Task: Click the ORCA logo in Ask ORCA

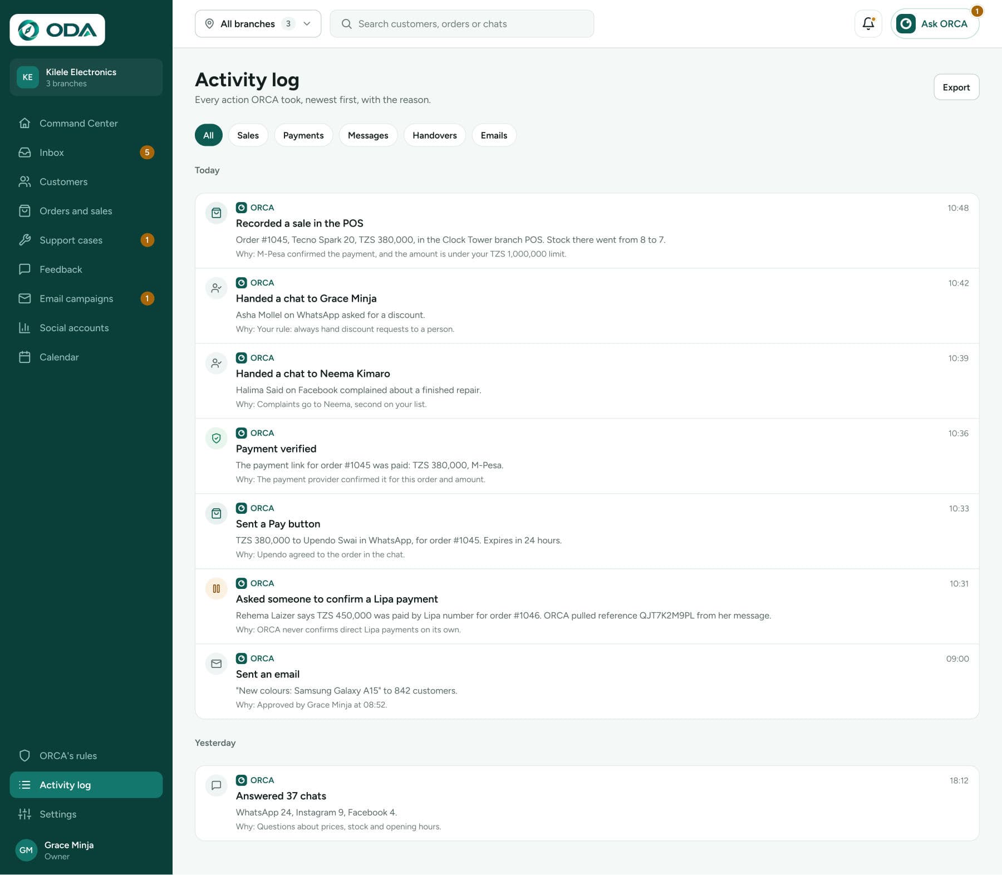Action: (x=906, y=23)
